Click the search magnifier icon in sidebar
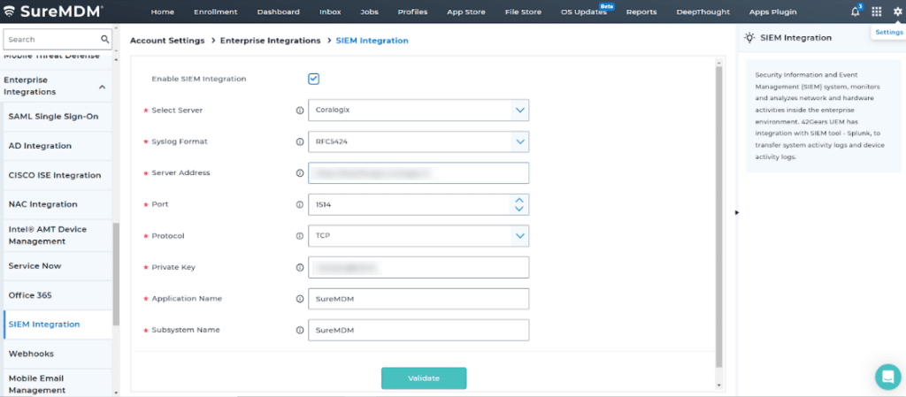 click(104, 39)
